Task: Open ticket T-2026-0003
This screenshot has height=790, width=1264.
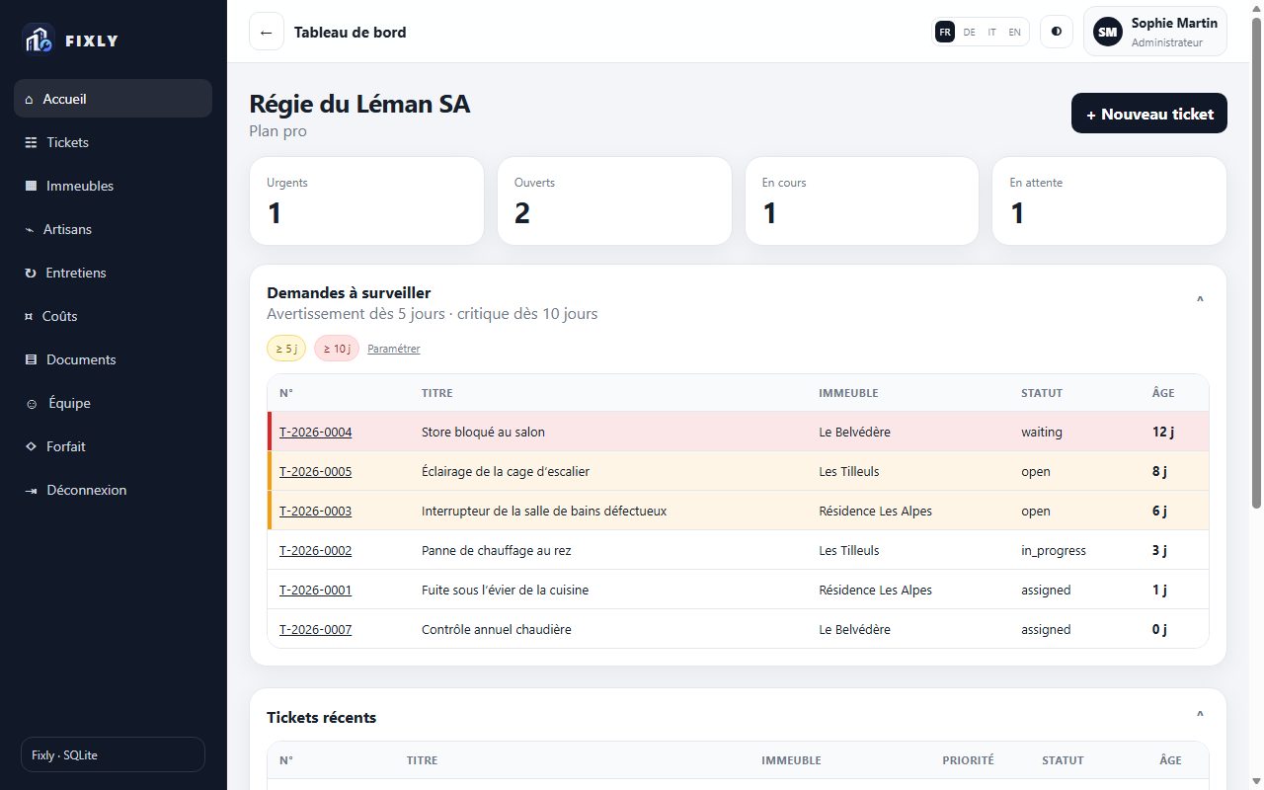Action: [x=315, y=511]
